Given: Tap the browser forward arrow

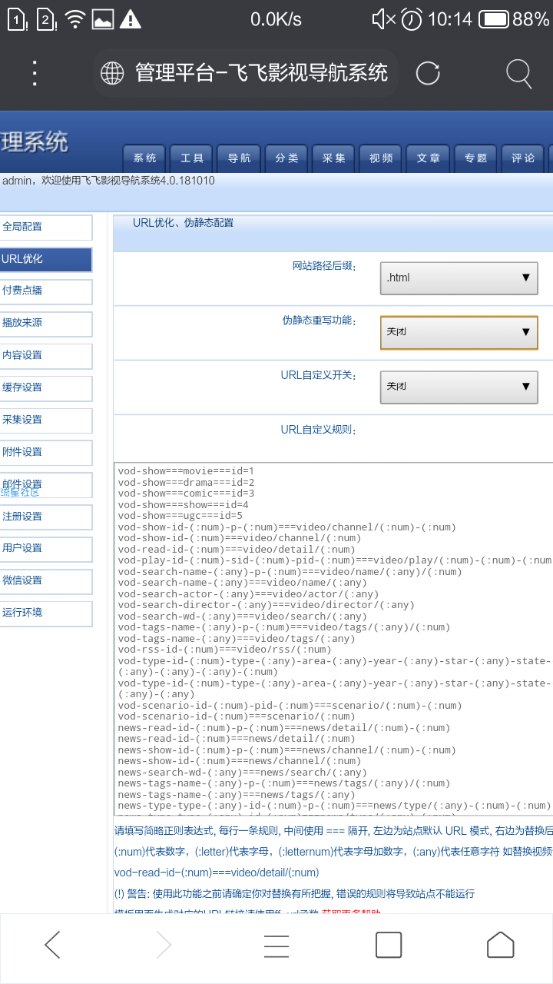Looking at the screenshot, I should tap(164, 945).
